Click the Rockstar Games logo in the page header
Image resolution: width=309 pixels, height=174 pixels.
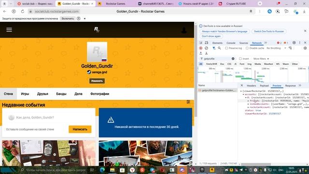pos(97,29)
